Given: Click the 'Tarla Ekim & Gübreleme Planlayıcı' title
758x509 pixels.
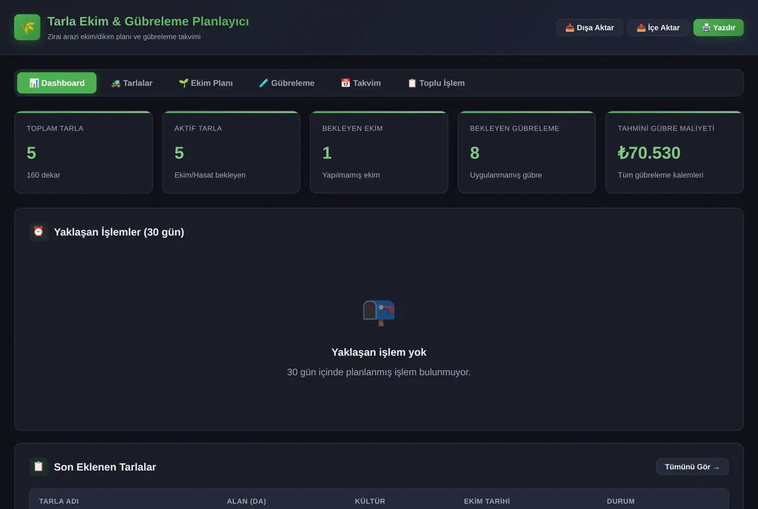Looking at the screenshot, I should point(148,21).
